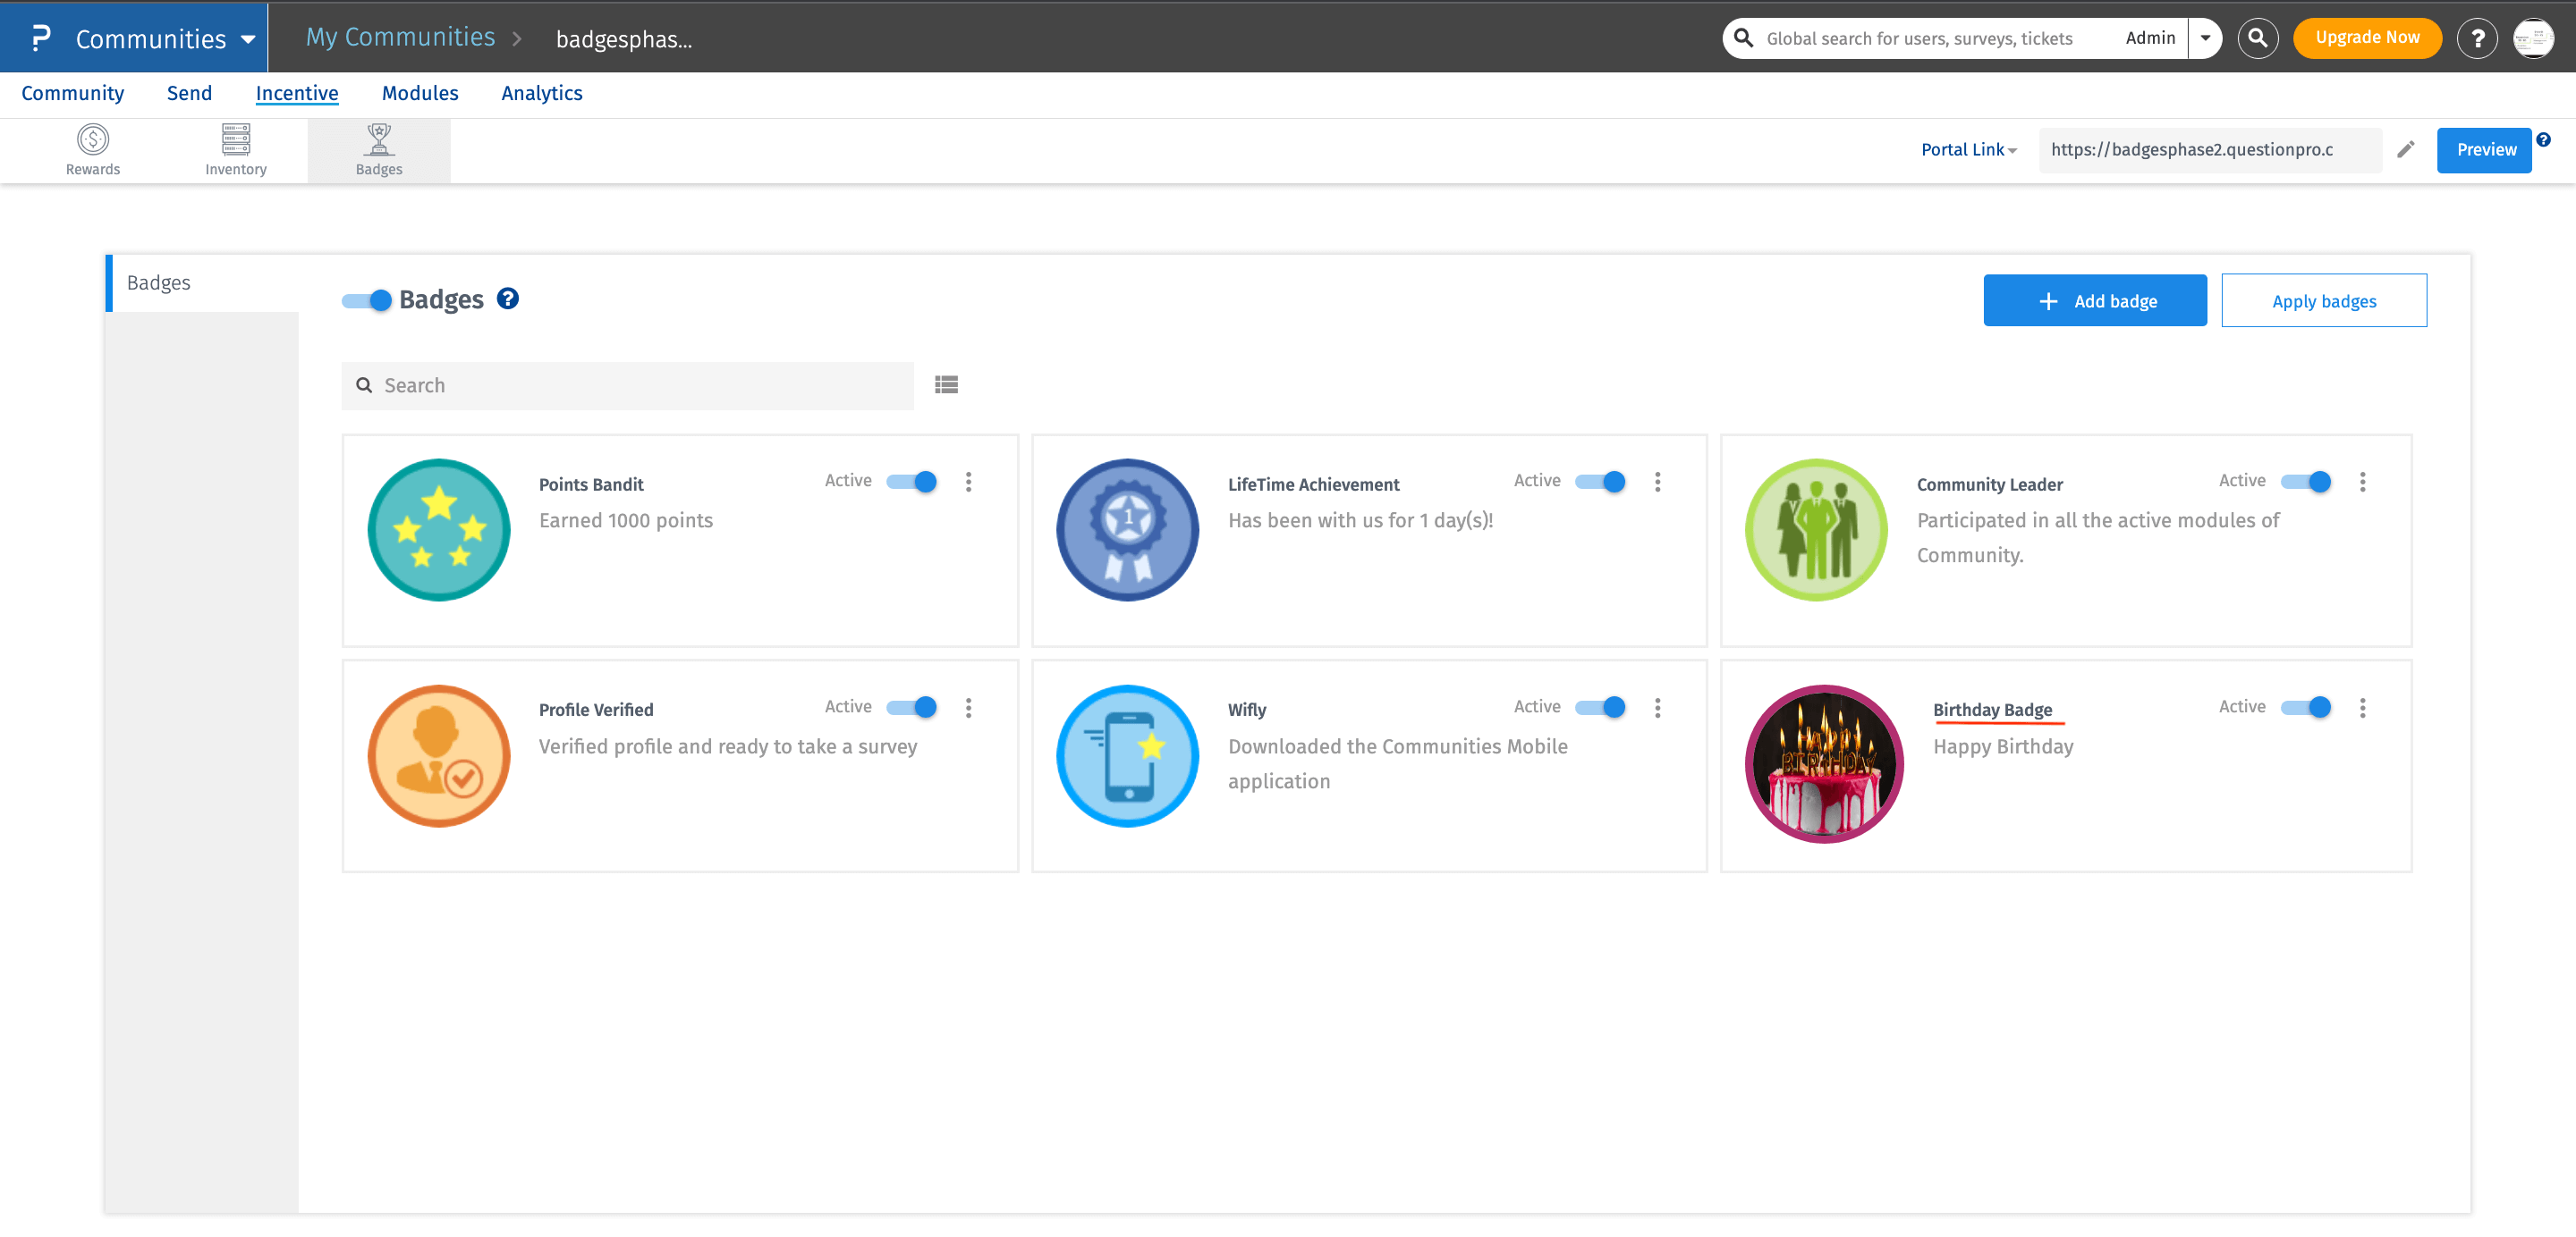Image resolution: width=2576 pixels, height=1237 pixels.
Task: Open Points Bandit three-dot menu
Action: click(968, 482)
